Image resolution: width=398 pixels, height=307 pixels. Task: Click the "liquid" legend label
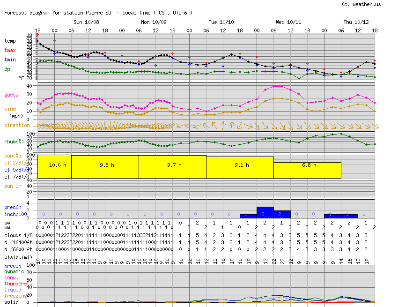click(x=13, y=290)
